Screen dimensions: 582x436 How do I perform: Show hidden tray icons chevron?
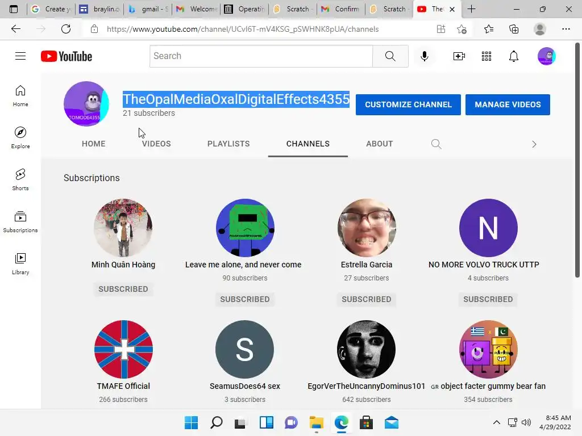point(496,422)
